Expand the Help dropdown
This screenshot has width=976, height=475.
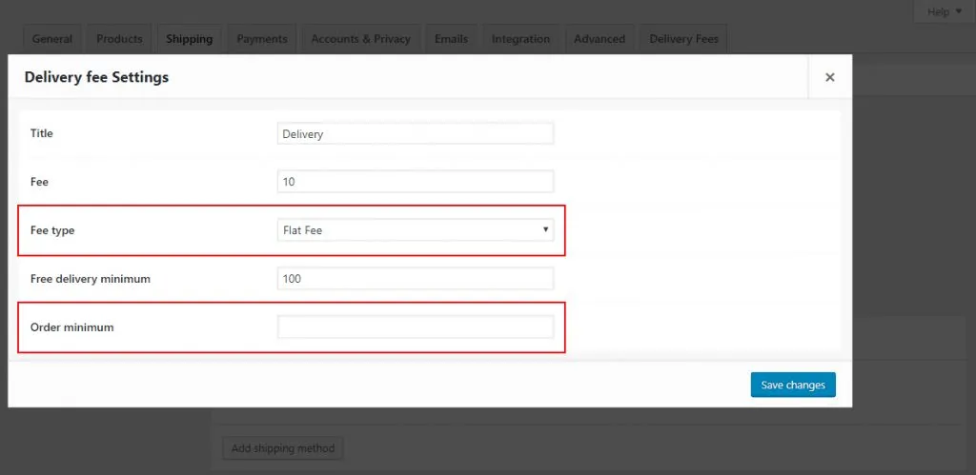pyautogui.click(x=945, y=11)
